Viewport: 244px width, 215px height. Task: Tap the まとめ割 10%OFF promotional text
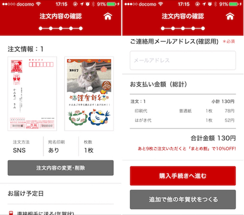(x=187, y=148)
